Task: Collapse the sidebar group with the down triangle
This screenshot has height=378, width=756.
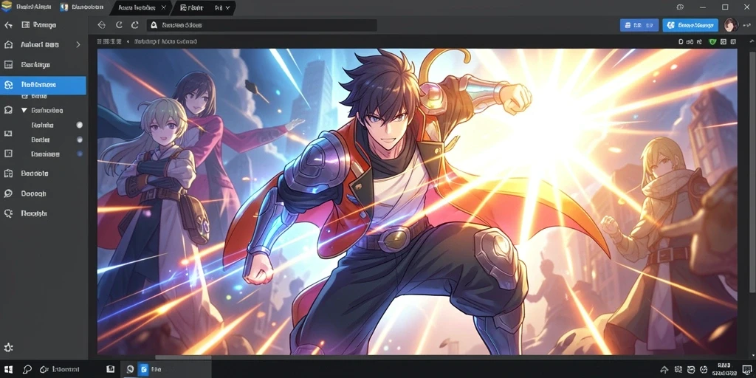Action: [24, 111]
